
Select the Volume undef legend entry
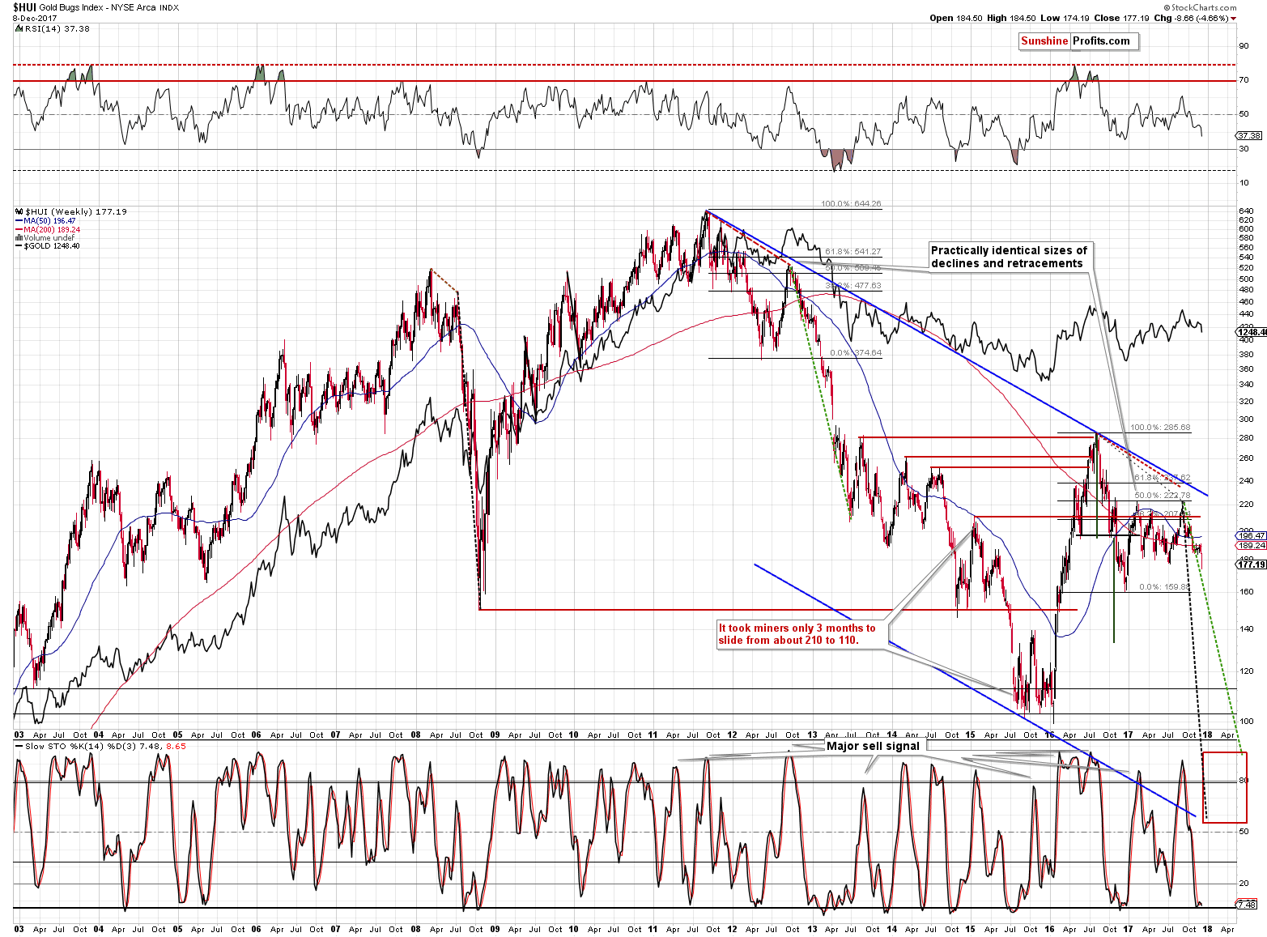45,237
